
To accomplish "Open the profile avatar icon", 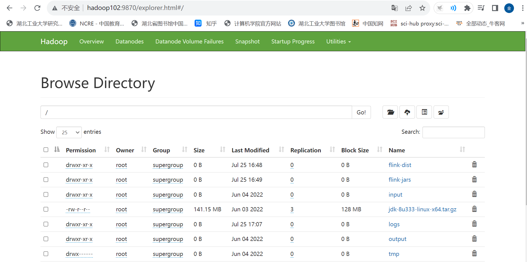I will click(x=509, y=8).
